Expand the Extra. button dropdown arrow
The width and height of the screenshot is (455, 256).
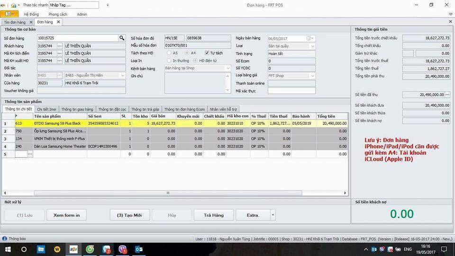(273, 215)
